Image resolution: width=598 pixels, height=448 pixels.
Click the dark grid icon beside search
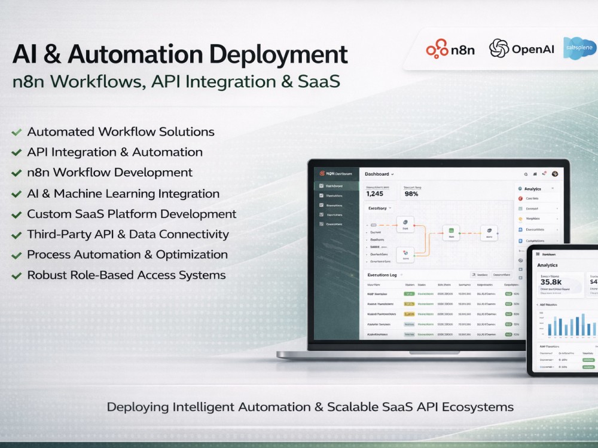pyautogui.click(x=535, y=174)
